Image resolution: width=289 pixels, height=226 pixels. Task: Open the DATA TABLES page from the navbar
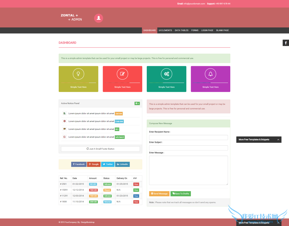181,30
